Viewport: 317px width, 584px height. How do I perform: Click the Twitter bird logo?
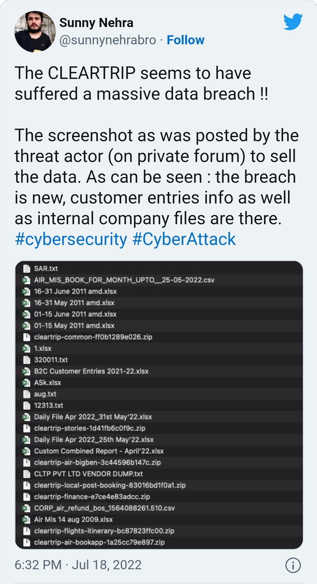click(293, 22)
